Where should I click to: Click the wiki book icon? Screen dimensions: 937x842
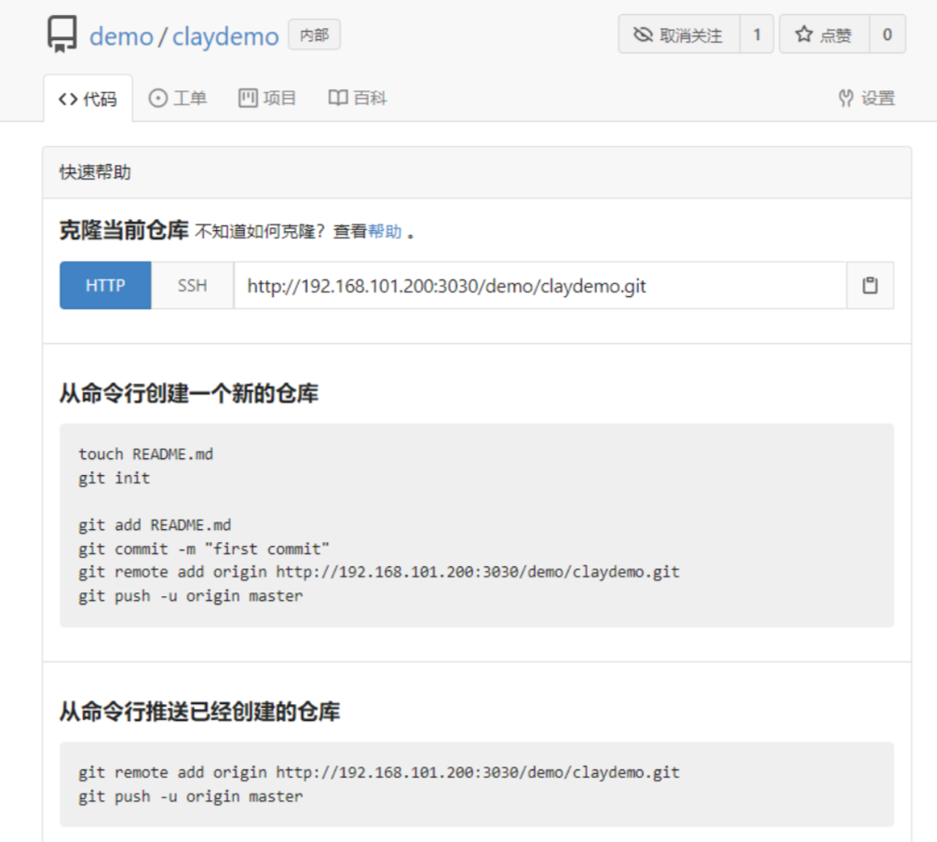point(338,99)
